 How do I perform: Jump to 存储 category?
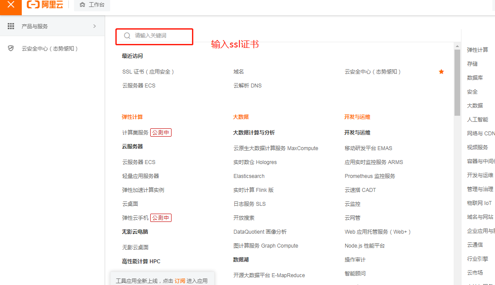[x=472, y=64]
